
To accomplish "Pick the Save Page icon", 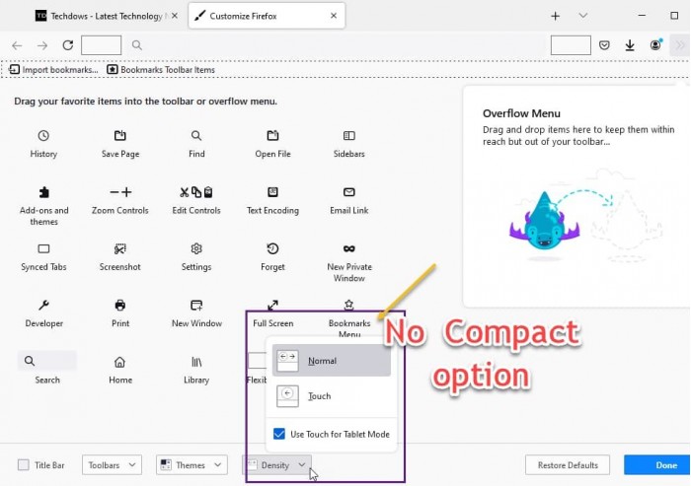I will tap(119, 136).
